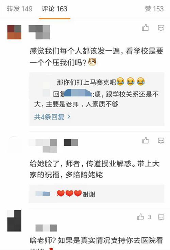Open the blurred blue username after 回复
This screenshot has height=250, width=170.
click(x=78, y=93)
